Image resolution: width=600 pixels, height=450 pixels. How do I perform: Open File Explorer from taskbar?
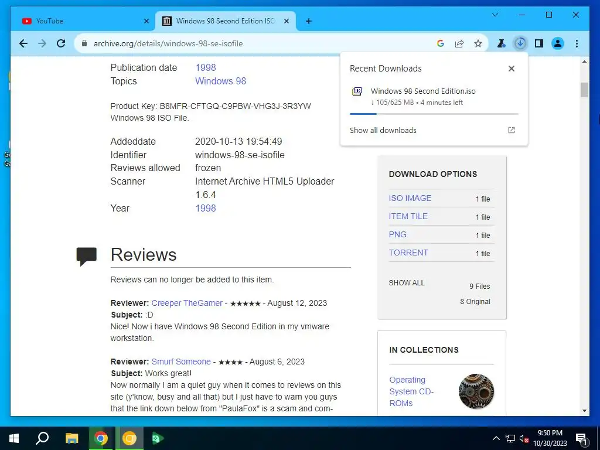coord(71,438)
